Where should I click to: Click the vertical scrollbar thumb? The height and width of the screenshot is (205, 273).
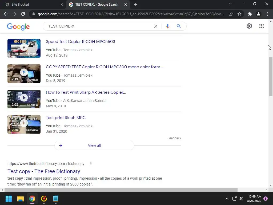271,77
